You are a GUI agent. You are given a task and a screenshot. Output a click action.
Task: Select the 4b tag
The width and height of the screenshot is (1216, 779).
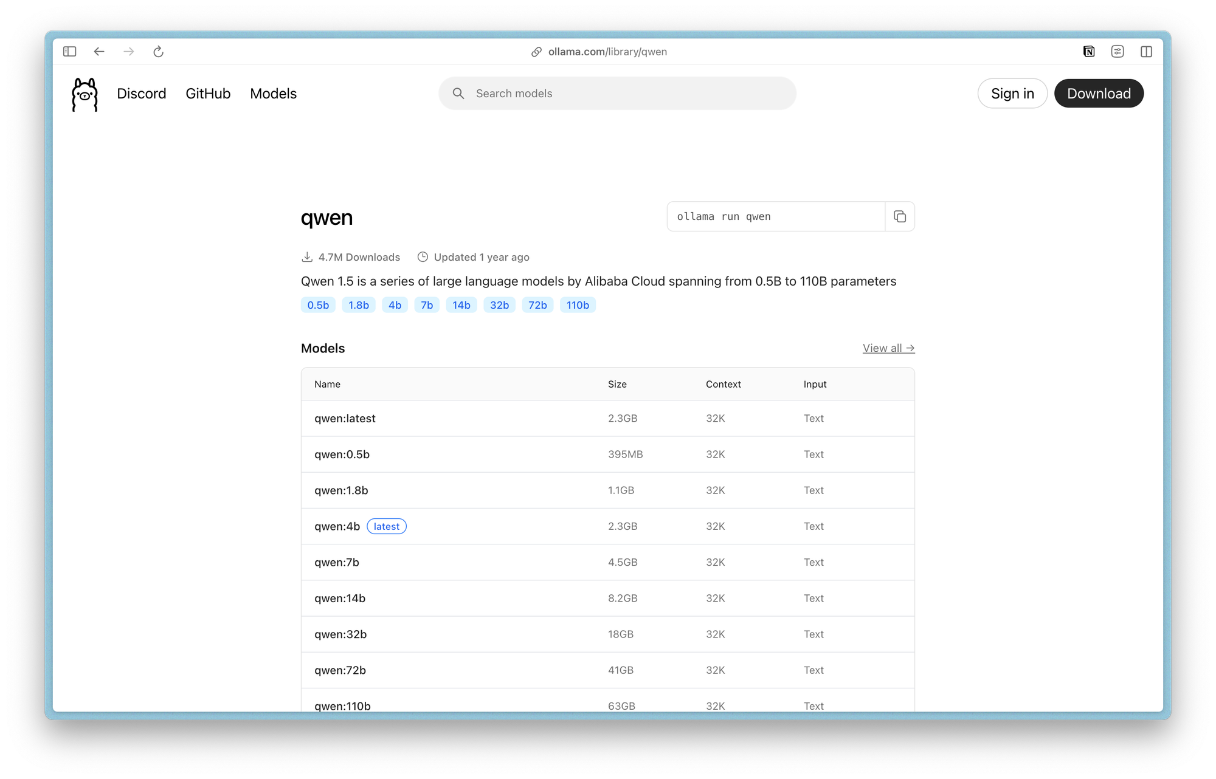395,305
